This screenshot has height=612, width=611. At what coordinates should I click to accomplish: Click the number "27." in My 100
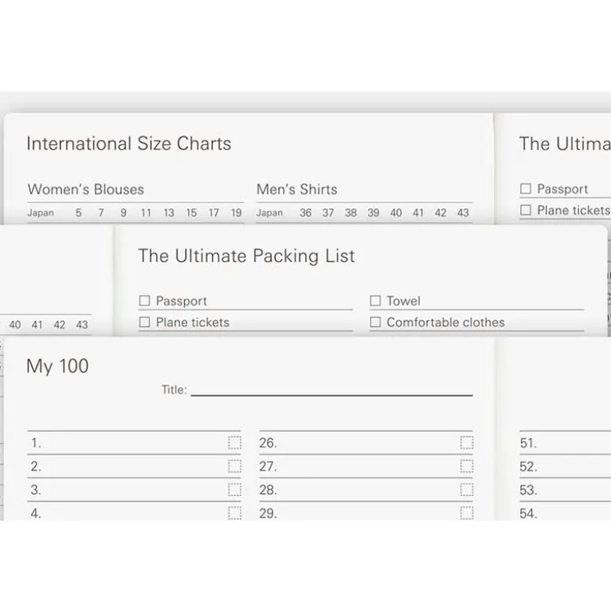(x=268, y=466)
